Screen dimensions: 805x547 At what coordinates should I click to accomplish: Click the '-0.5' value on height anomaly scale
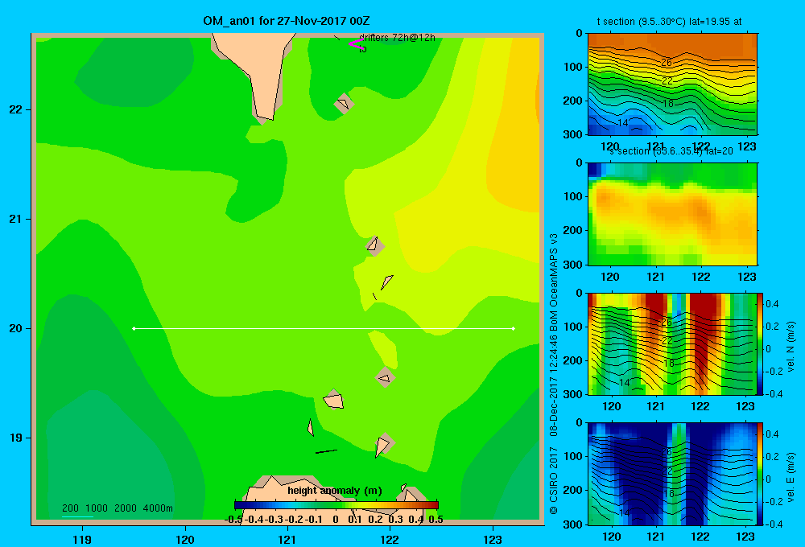[x=233, y=520]
